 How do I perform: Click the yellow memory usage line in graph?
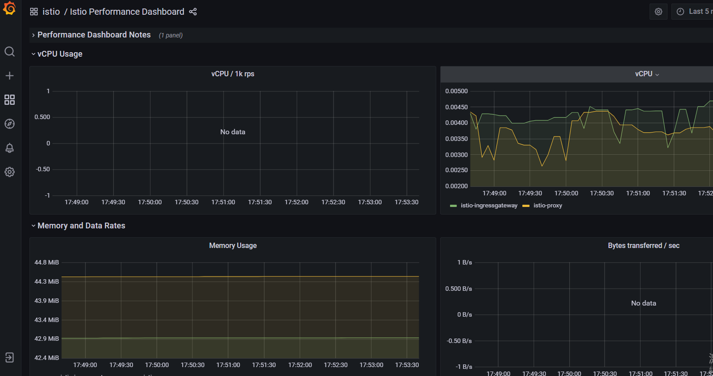tap(240, 277)
